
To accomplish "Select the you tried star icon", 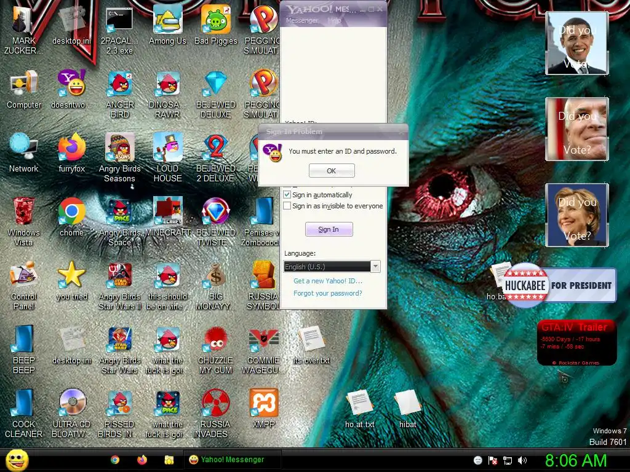I will [71, 281].
